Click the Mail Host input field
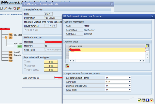 tap(53, 42)
